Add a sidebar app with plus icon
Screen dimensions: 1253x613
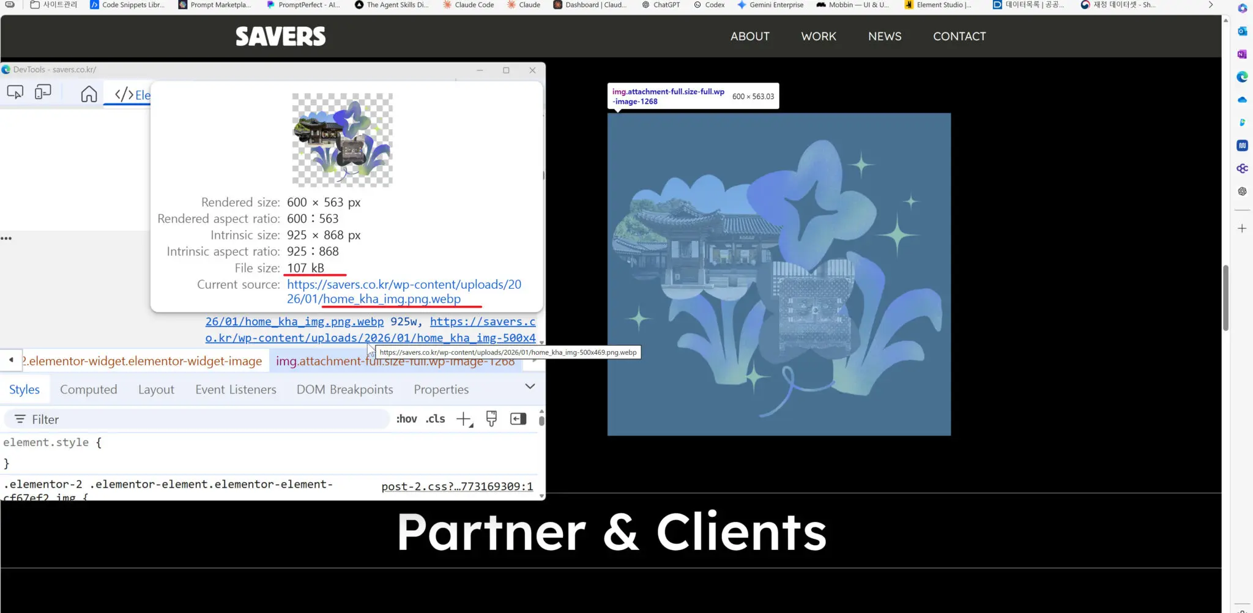pyautogui.click(x=1242, y=228)
